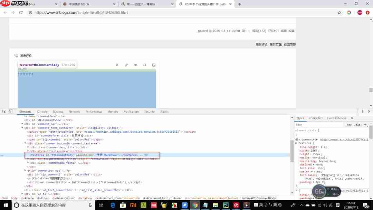This screenshot has height=210, width=373.
Task: Click the Windows taskbar search box
Action: (x=53, y=205)
